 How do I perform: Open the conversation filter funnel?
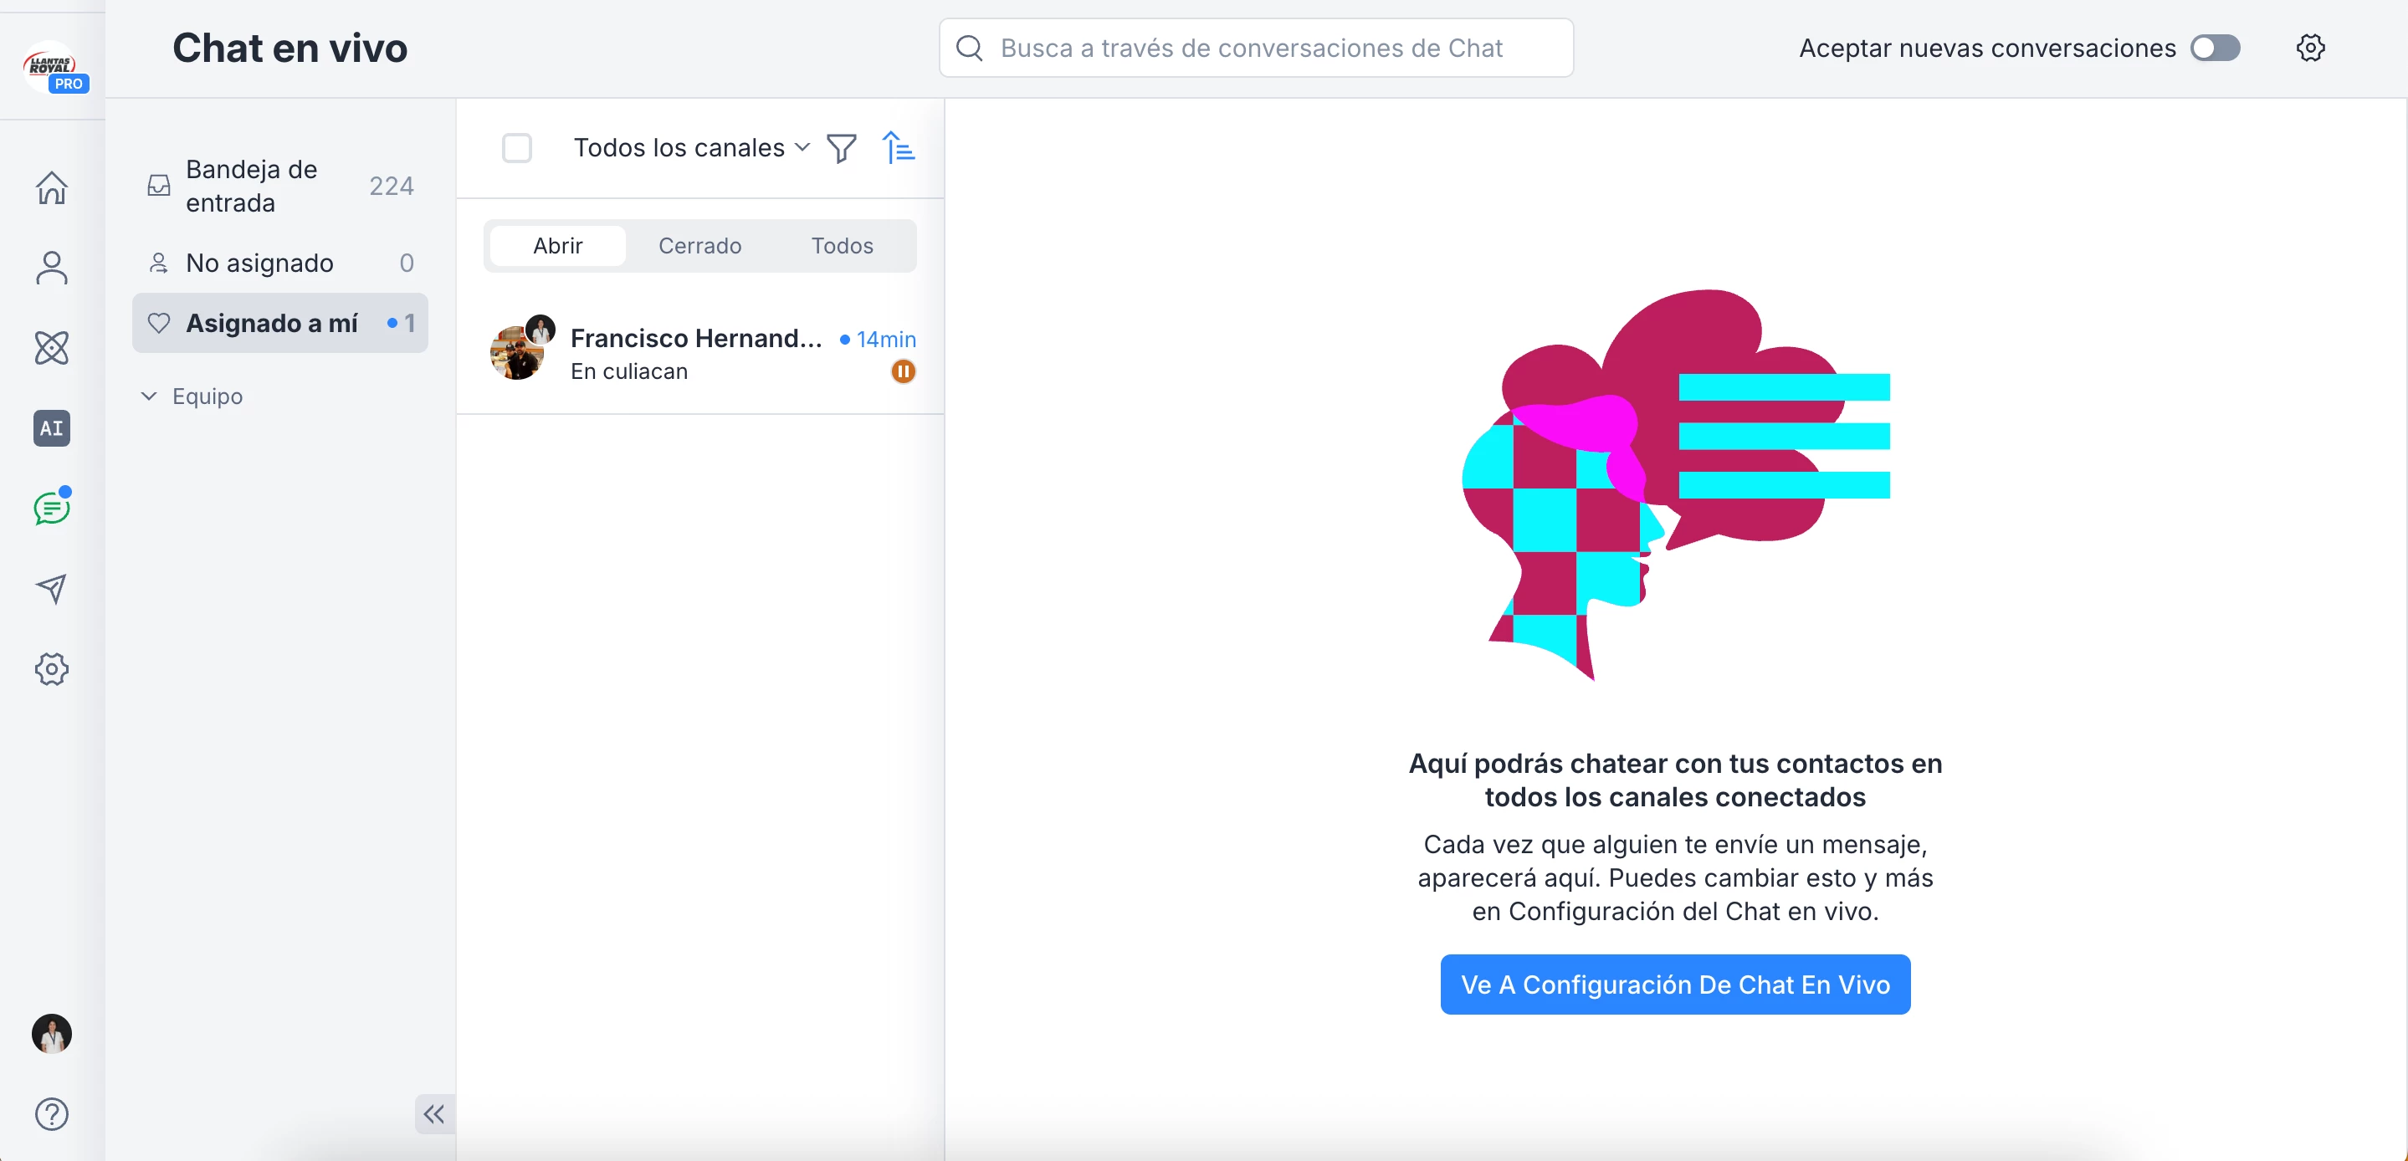coord(842,148)
